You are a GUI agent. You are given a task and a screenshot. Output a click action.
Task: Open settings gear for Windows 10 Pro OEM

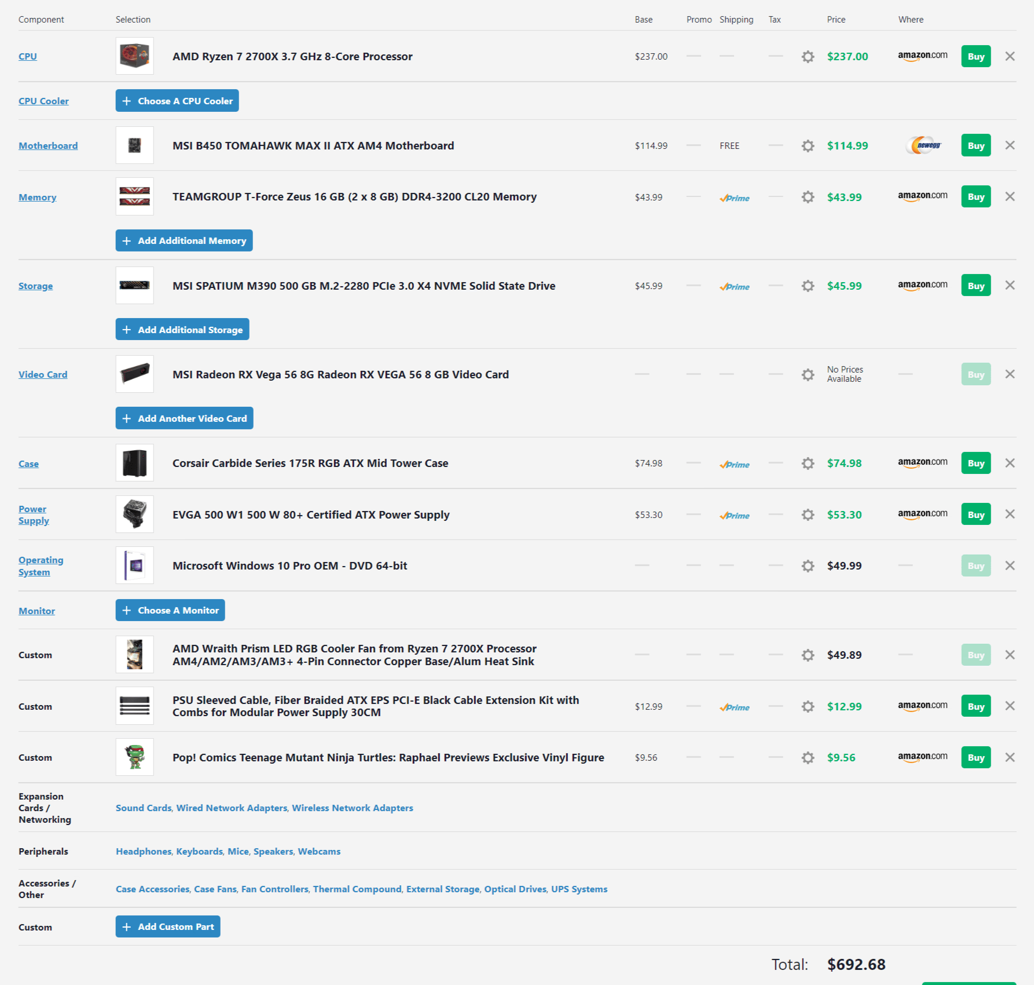pos(808,566)
